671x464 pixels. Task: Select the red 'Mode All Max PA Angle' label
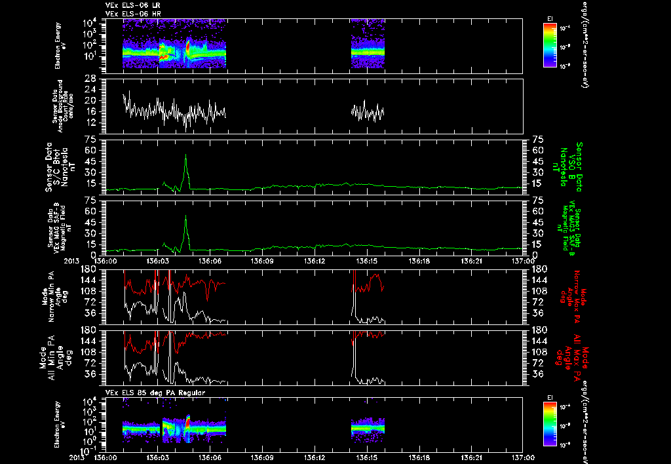[573, 357]
